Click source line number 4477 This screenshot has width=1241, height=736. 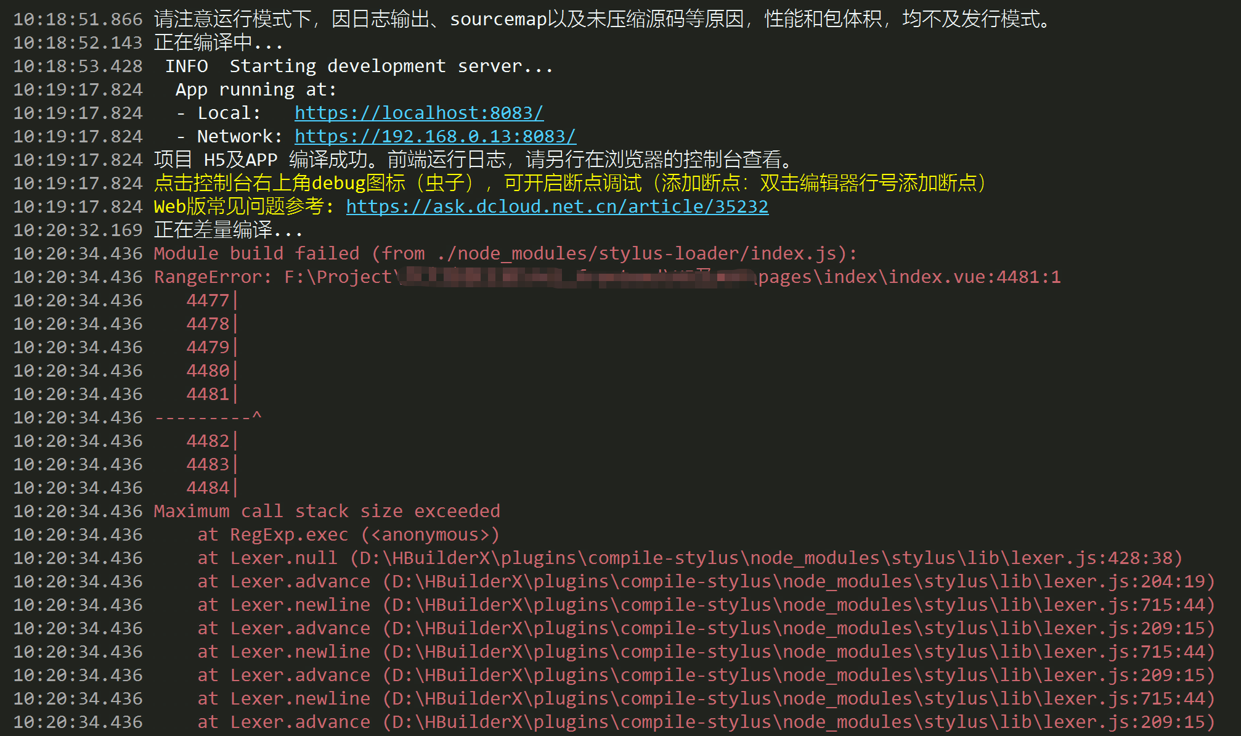coord(208,301)
